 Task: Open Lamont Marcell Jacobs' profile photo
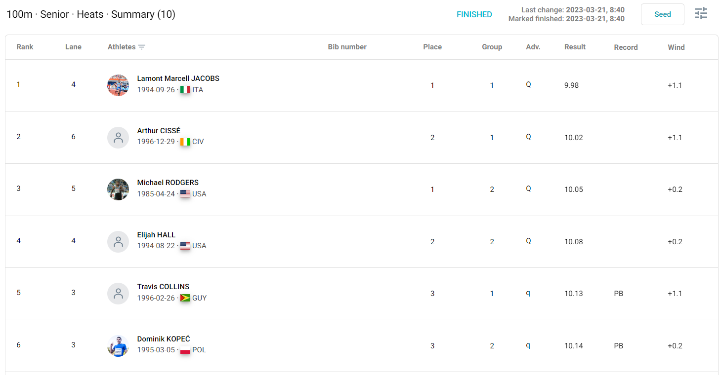click(x=118, y=85)
